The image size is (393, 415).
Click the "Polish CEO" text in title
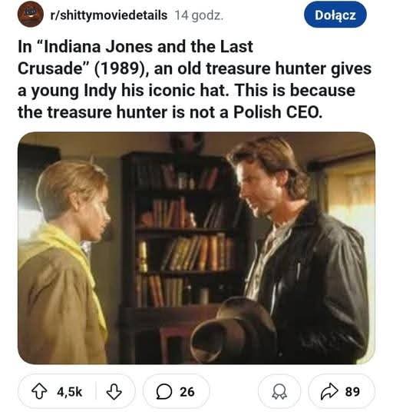[x=278, y=112]
